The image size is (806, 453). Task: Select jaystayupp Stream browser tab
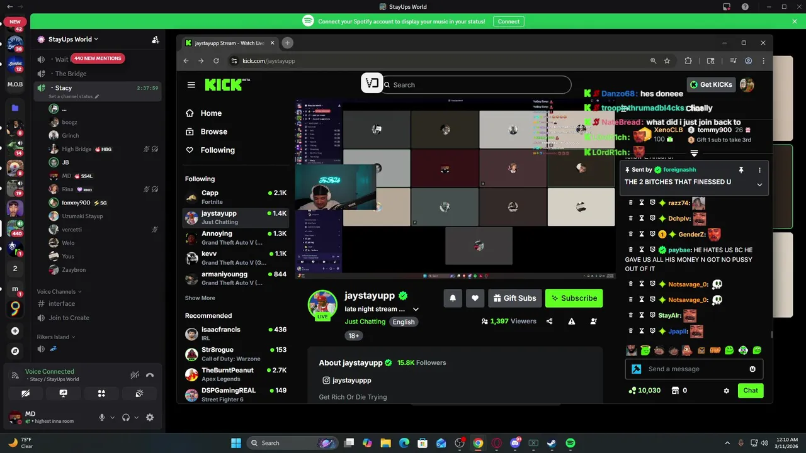point(230,43)
